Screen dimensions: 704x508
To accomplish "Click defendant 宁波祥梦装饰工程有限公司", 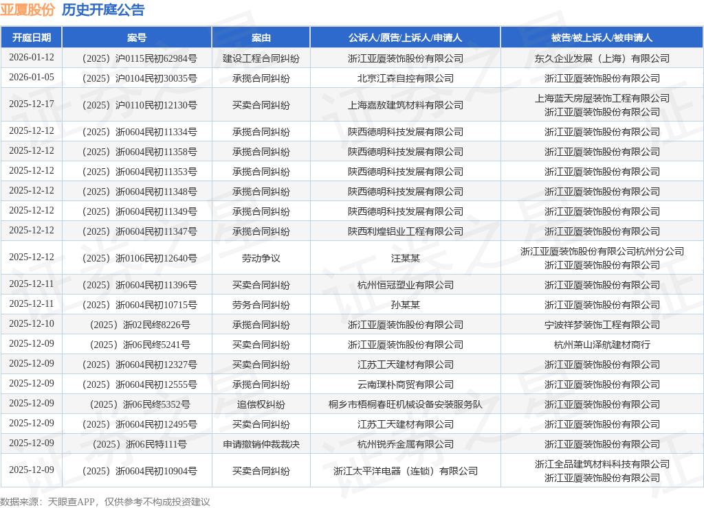I will tap(602, 325).
